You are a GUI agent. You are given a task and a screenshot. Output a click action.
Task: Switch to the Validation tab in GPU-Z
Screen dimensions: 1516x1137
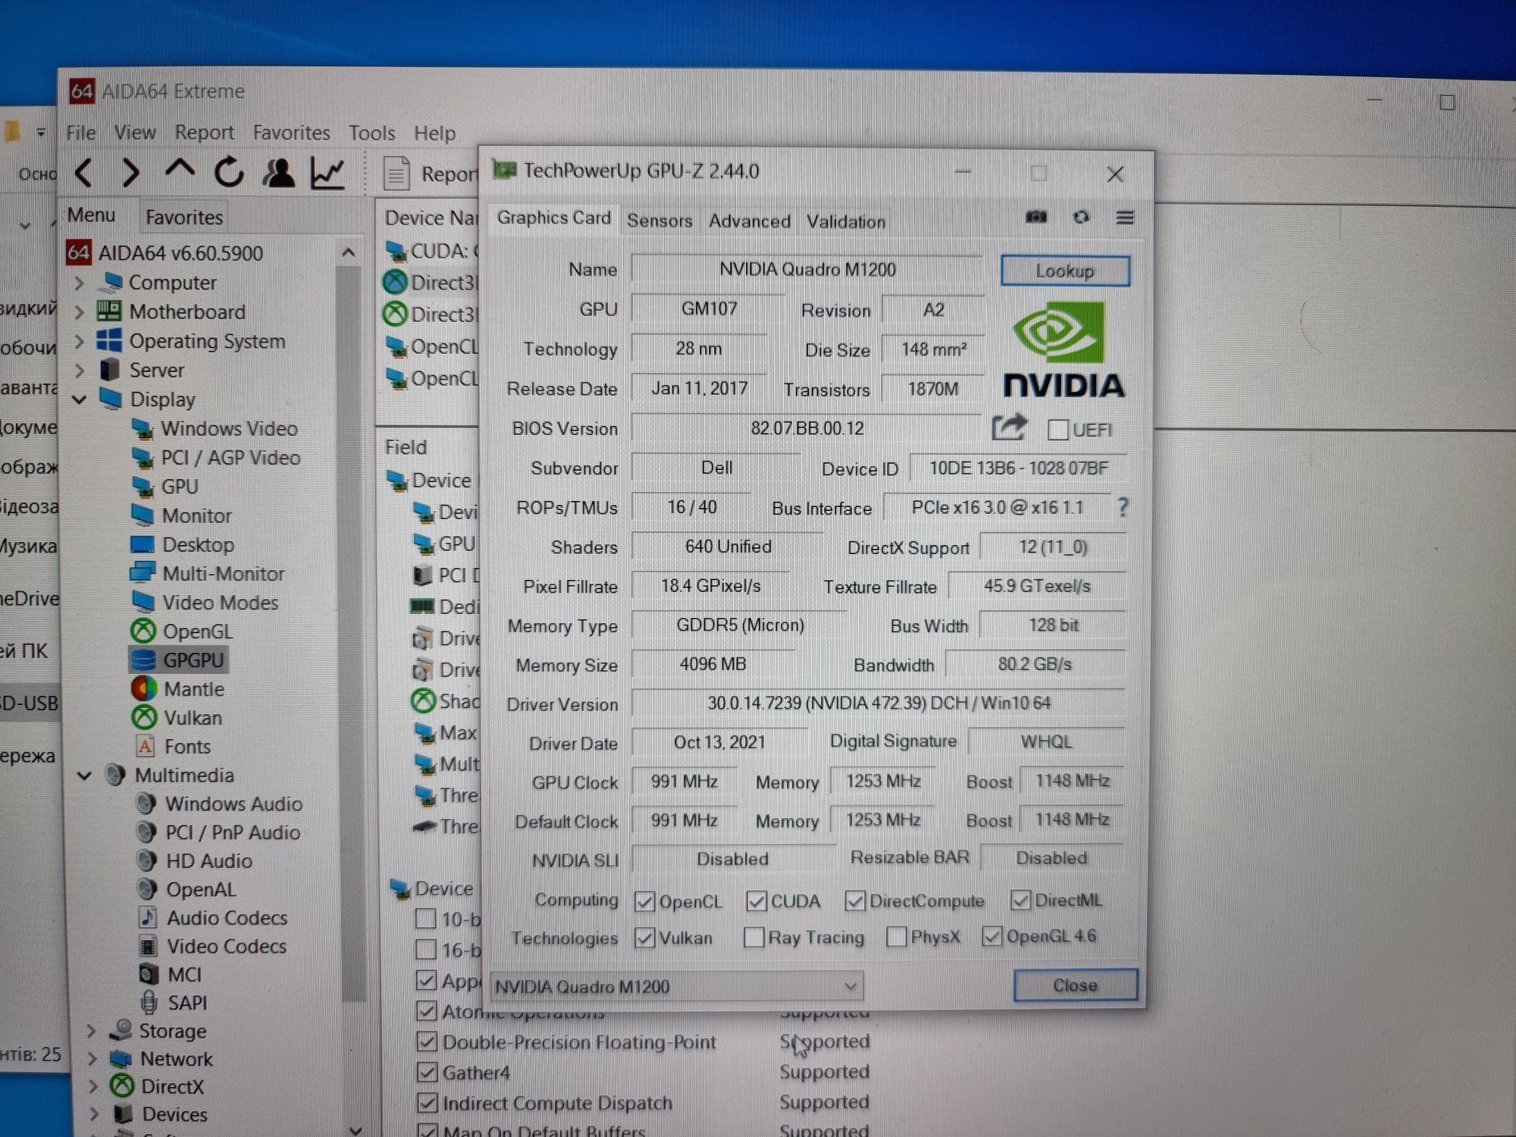click(846, 222)
